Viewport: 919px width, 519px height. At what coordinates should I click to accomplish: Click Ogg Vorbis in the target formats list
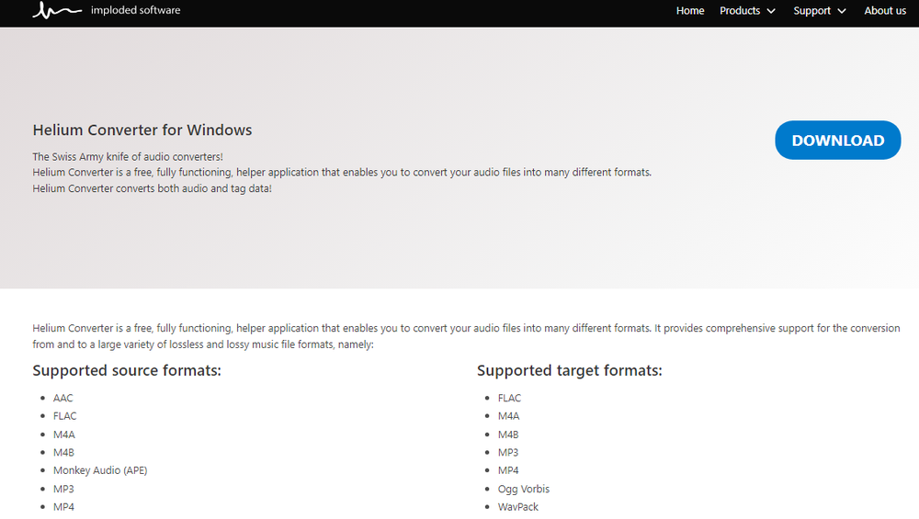point(524,489)
